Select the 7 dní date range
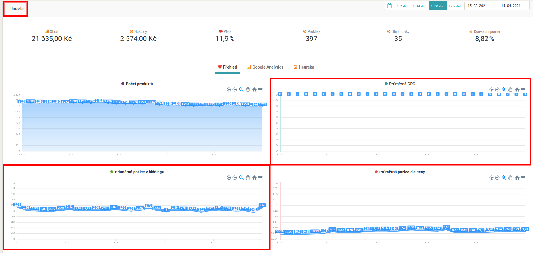Viewport: 533px width, 253px height. tap(404, 6)
